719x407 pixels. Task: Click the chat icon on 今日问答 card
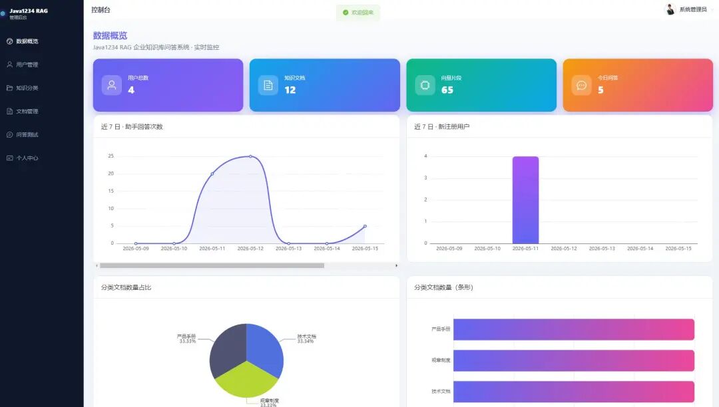coord(581,85)
